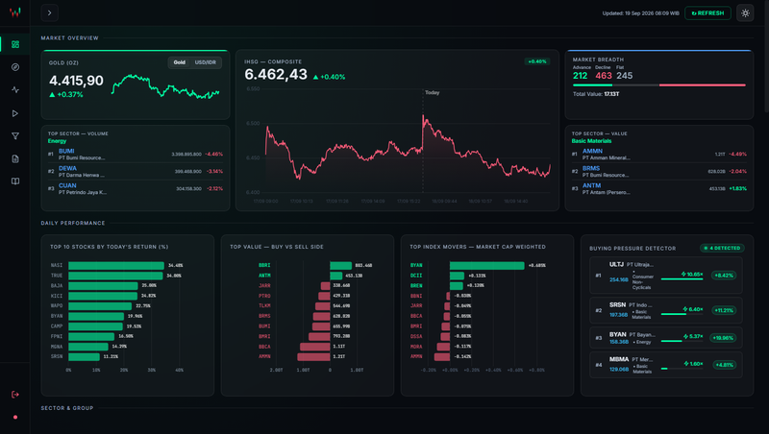Click the gold price 4.415,90
The height and width of the screenshot is (434, 769).
pyautogui.click(x=76, y=81)
